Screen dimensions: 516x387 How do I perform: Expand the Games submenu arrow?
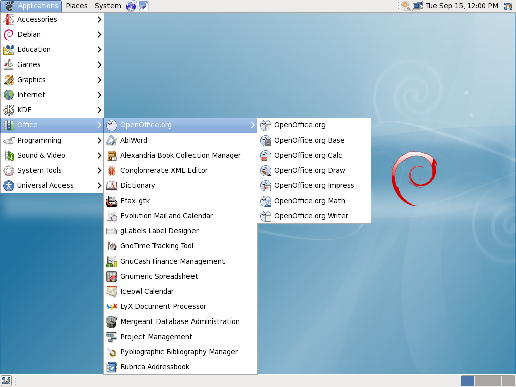tap(99, 65)
